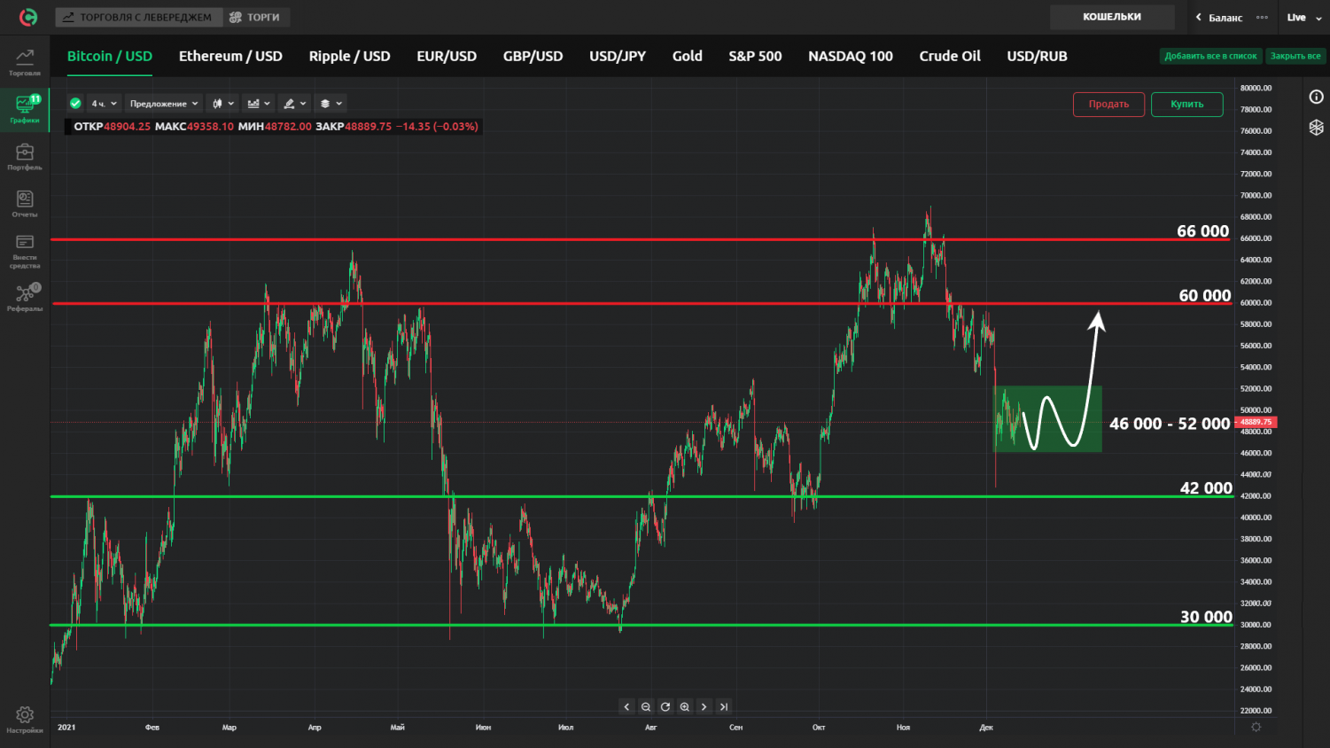Jump to latest bar icon
The image size is (1330, 748).
point(724,707)
